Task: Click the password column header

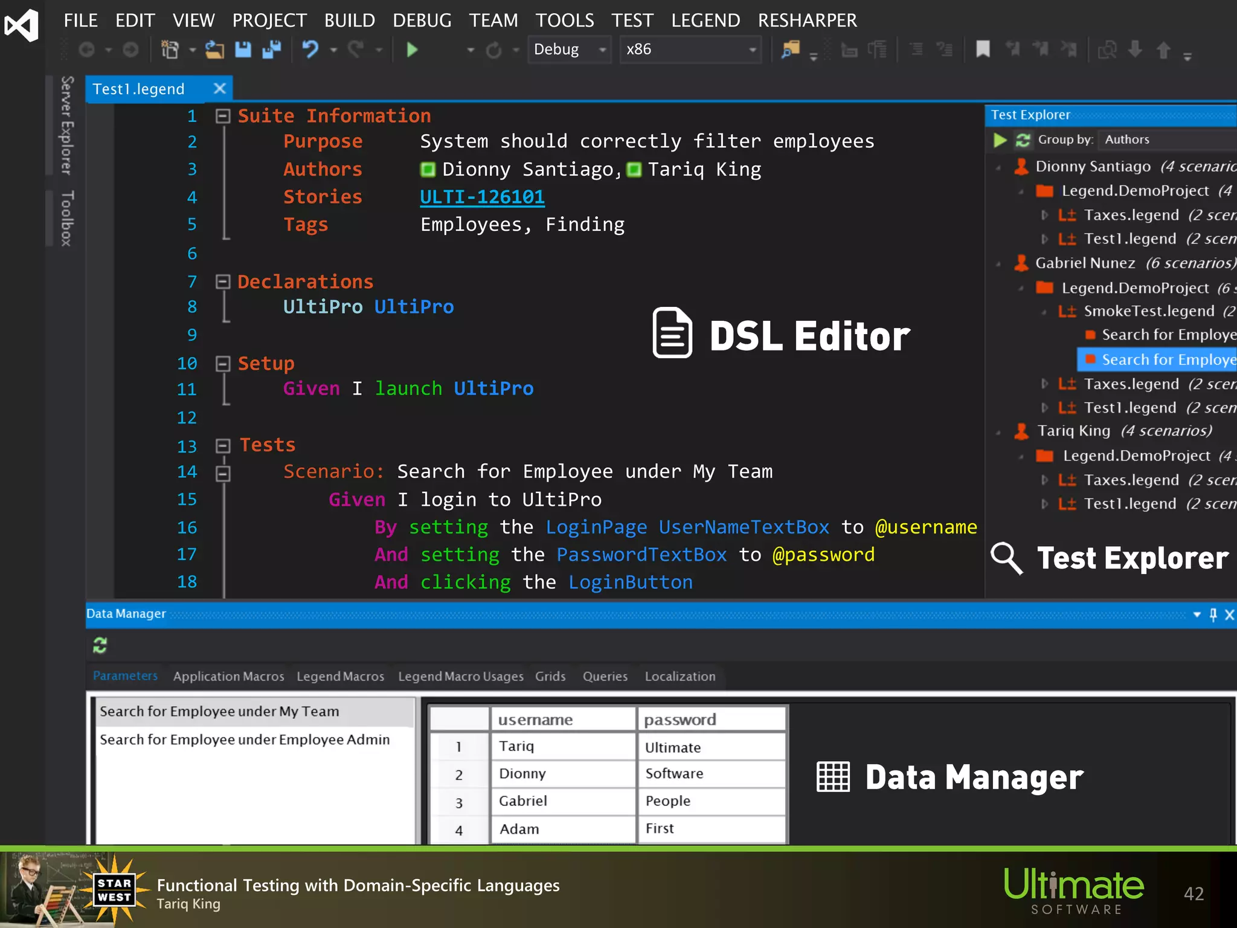Action: coord(712,720)
